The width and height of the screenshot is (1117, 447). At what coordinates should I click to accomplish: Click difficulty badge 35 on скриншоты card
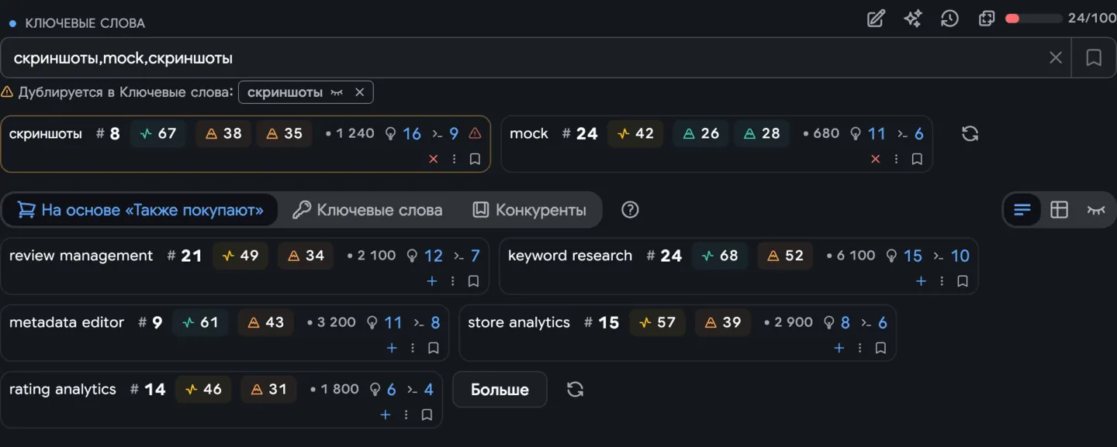(x=284, y=133)
